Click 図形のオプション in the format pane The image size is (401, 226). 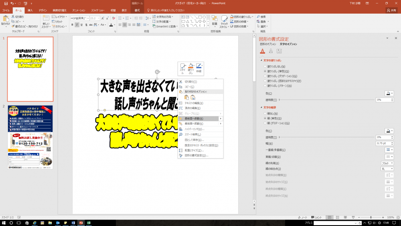click(x=268, y=44)
